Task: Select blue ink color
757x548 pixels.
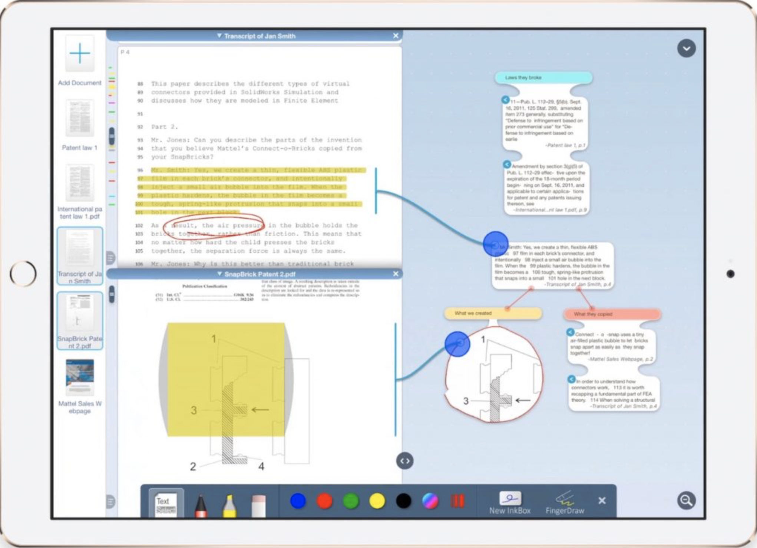Action: (298, 501)
